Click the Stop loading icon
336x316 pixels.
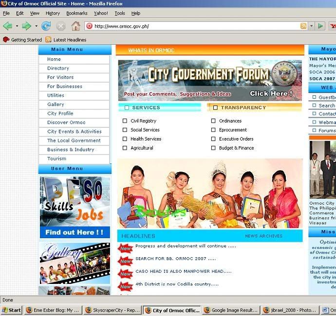click(x=61, y=26)
